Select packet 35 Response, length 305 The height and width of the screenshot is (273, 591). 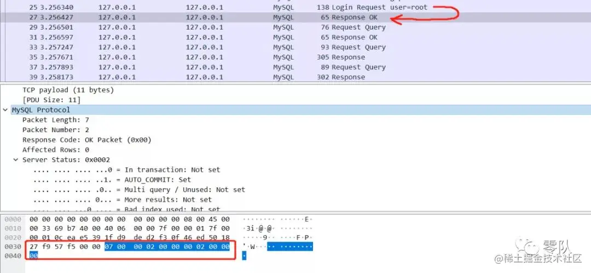point(296,57)
